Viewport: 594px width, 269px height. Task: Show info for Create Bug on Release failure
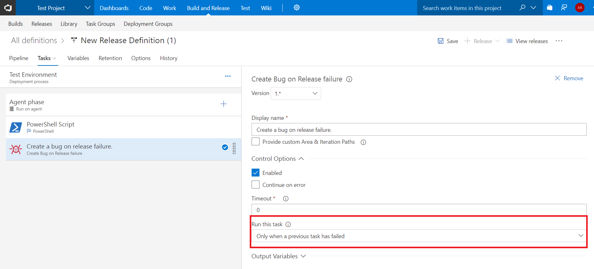pyautogui.click(x=349, y=79)
